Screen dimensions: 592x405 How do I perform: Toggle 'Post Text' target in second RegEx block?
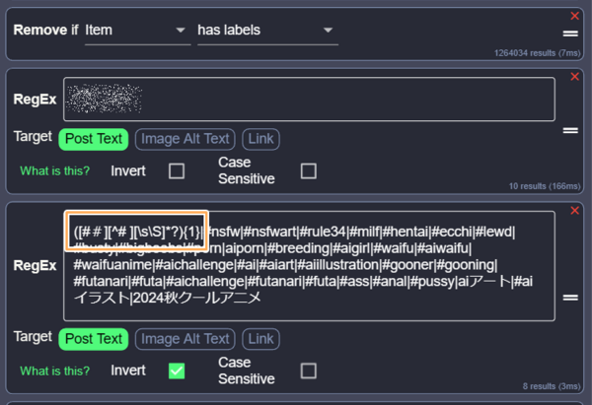coord(93,339)
